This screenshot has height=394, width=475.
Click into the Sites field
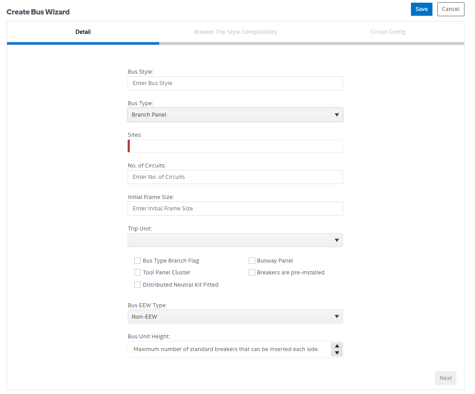tap(235, 146)
